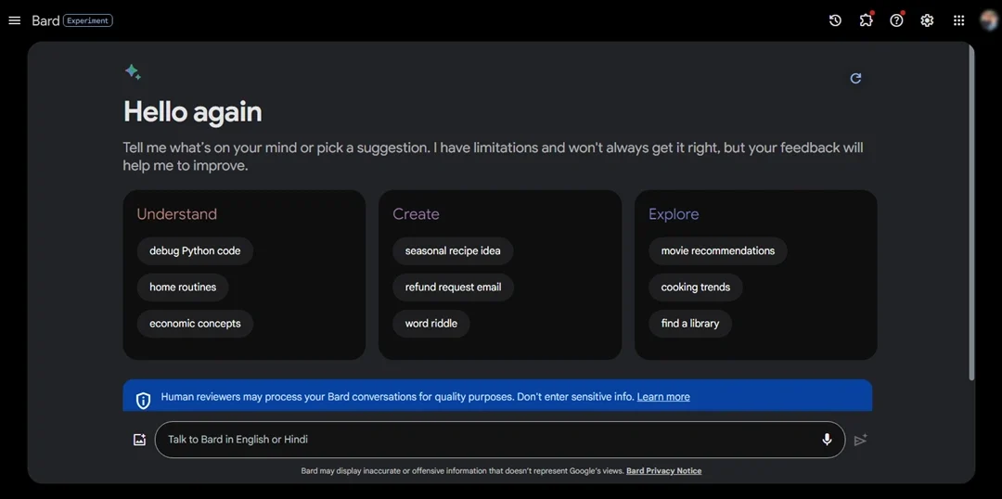The height and width of the screenshot is (499, 1002).
Task: Refresh the suggestions with reload icon
Action: point(855,78)
